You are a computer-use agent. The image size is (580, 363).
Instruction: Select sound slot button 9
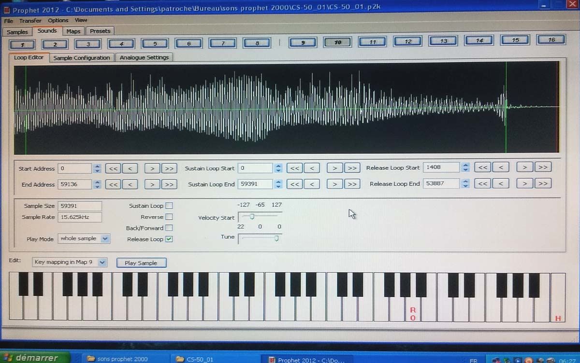[303, 42]
